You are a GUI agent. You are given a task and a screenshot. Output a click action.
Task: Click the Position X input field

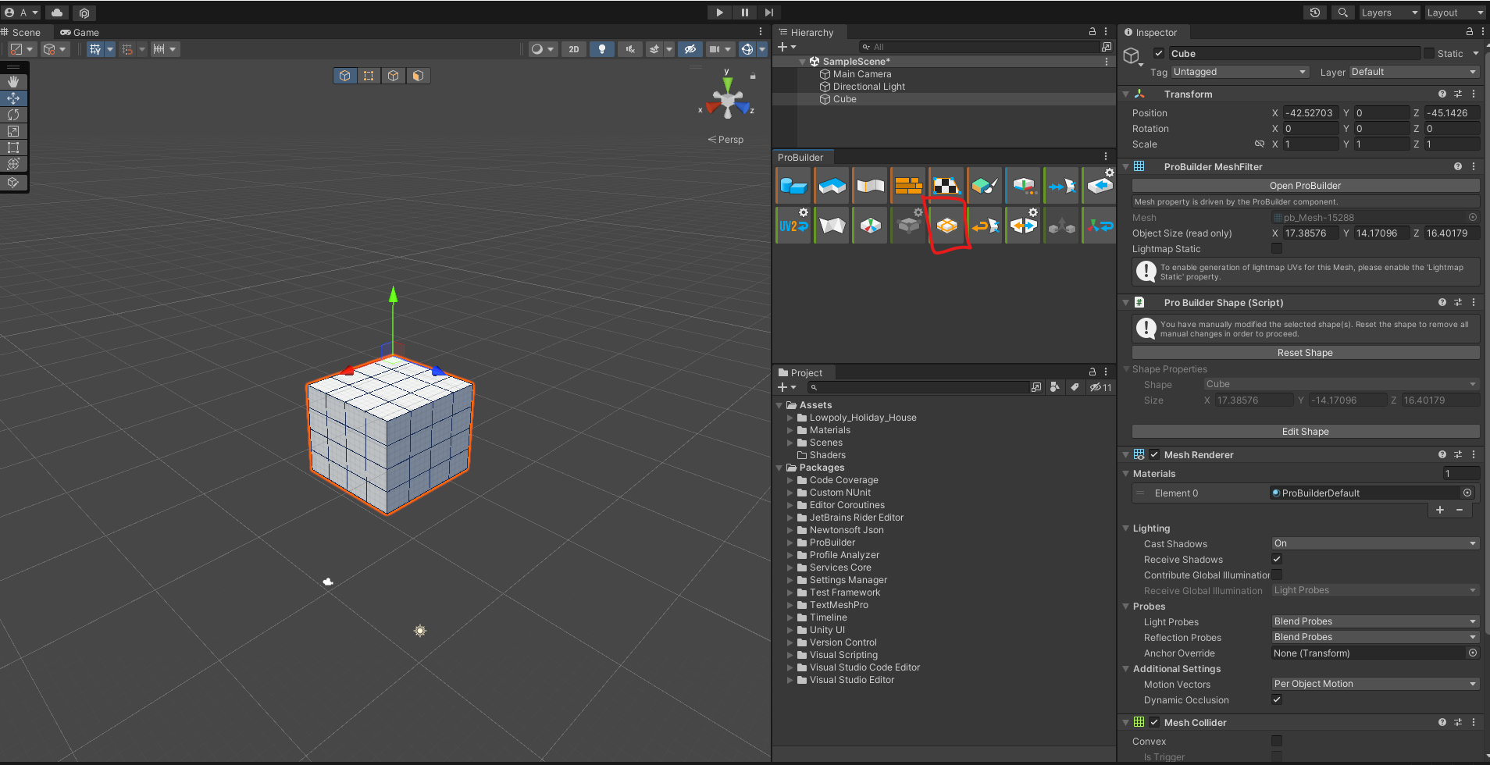click(x=1310, y=113)
